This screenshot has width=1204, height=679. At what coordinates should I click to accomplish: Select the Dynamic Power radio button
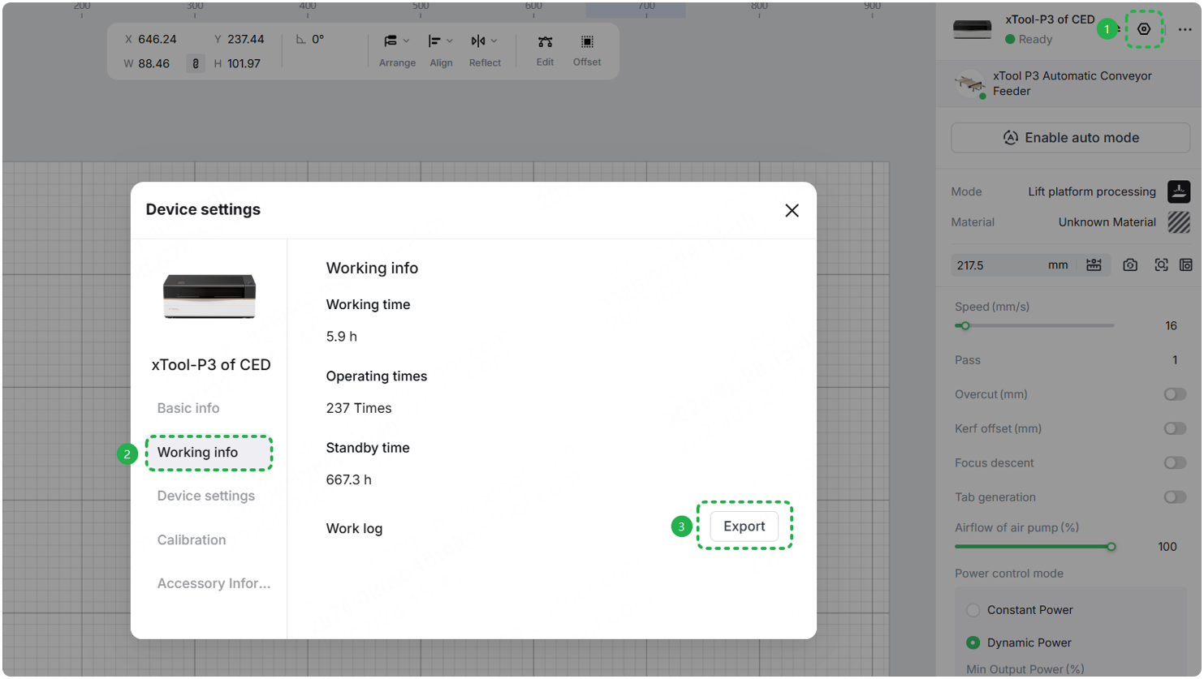pyautogui.click(x=973, y=642)
